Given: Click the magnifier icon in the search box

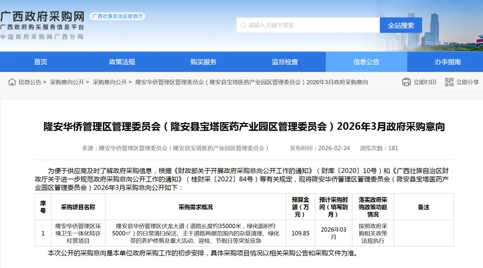Looking at the screenshot, I should tap(243, 25).
